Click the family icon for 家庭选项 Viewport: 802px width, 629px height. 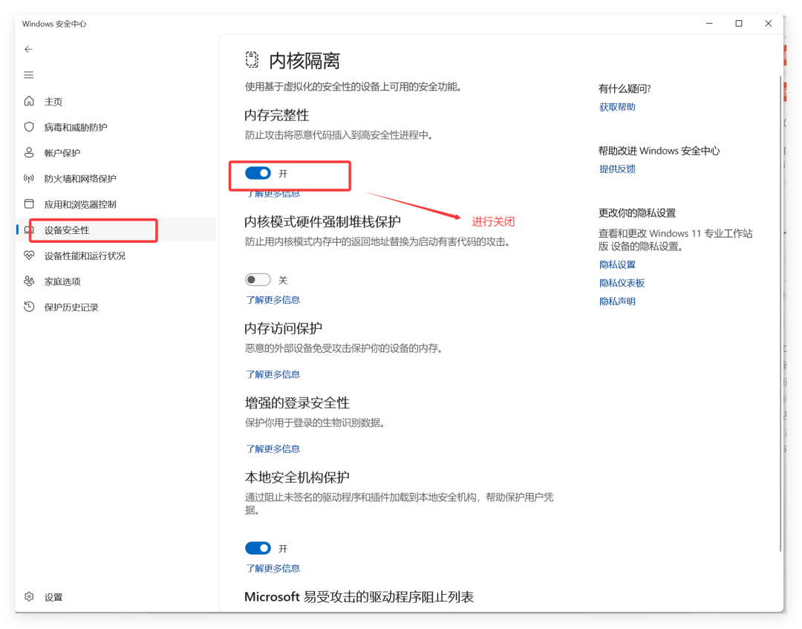tap(29, 281)
